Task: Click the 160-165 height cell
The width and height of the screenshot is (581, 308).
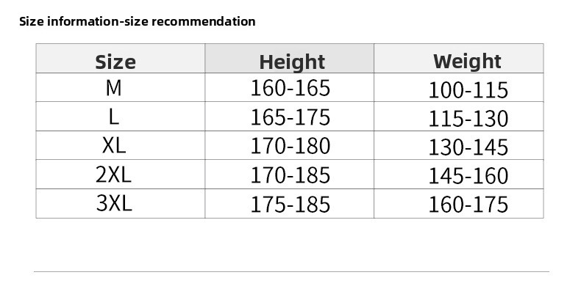Action: tap(290, 89)
